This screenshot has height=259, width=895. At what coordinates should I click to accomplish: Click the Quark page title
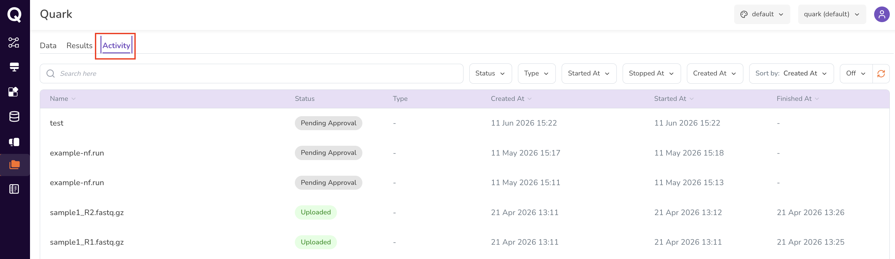point(56,14)
